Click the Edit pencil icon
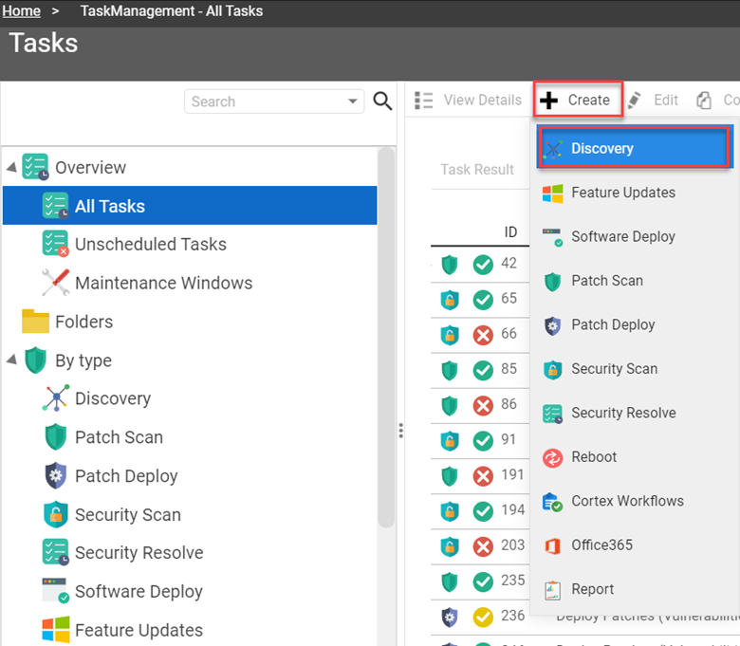740x646 pixels. point(635,100)
